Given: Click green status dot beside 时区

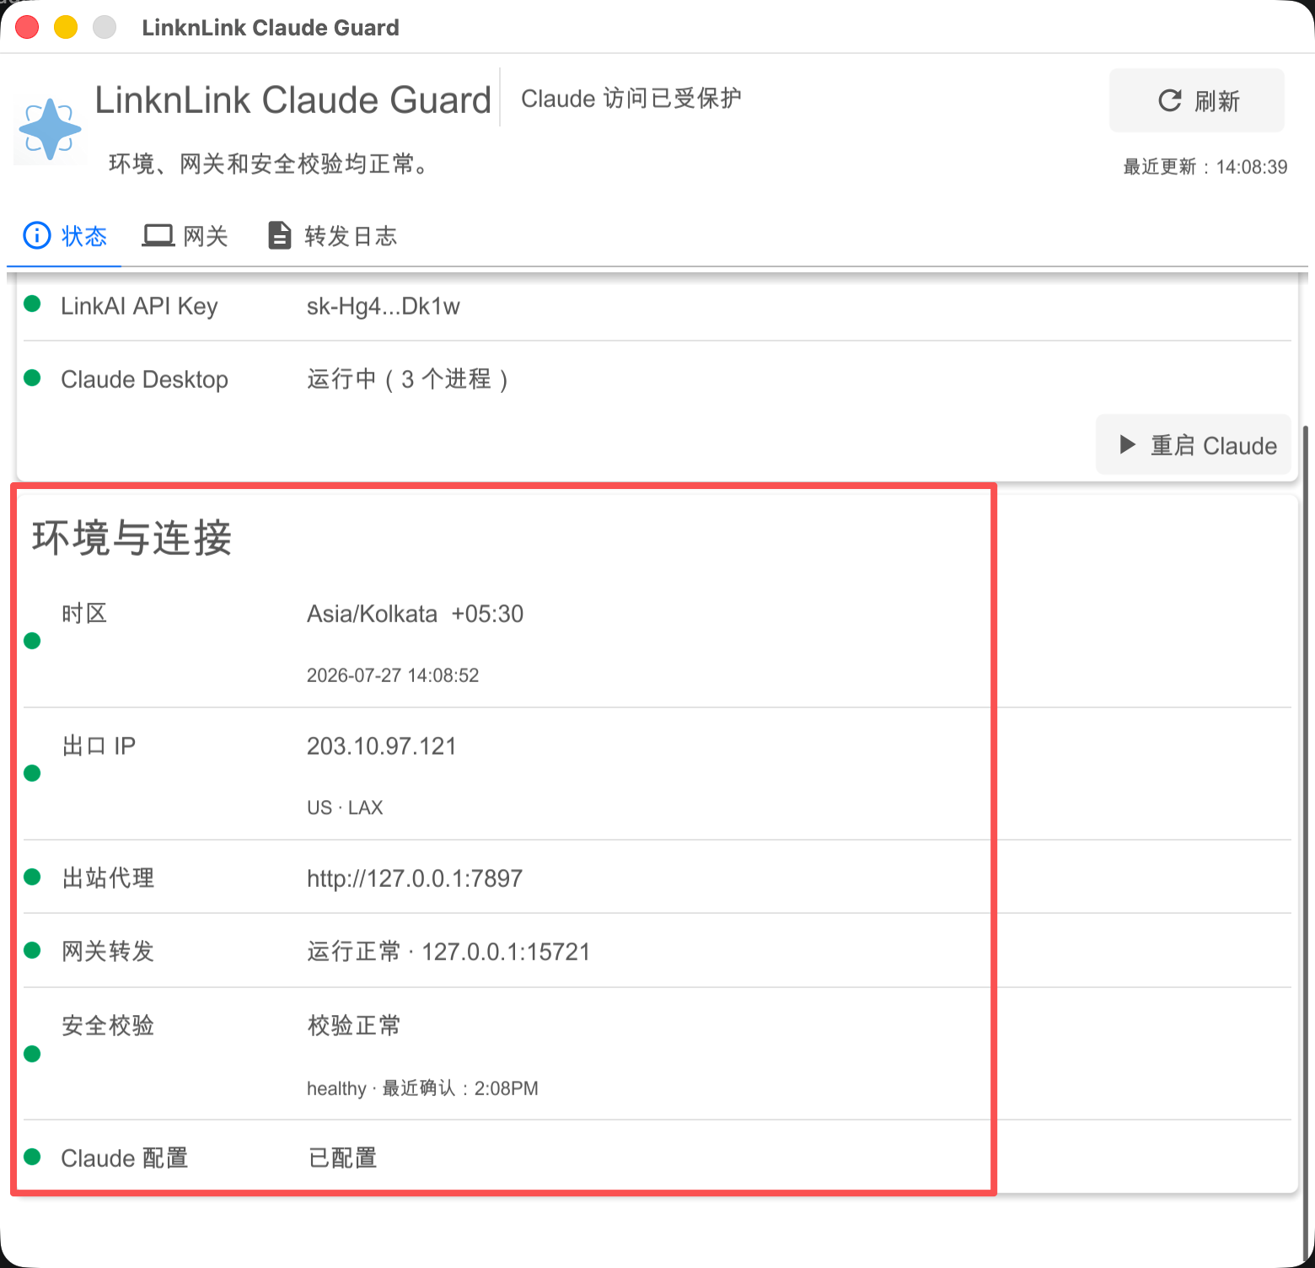Looking at the screenshot, I should pyautogui.click(x=33, y=641).
